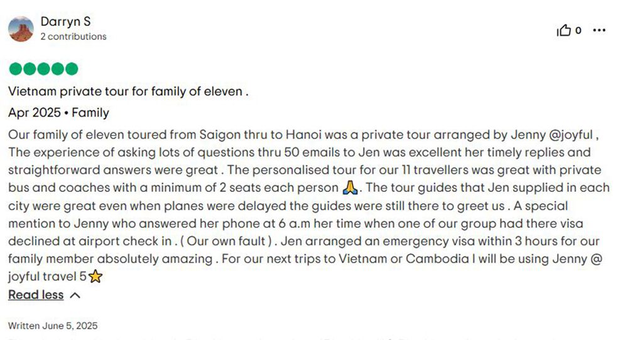Click the praying hands emoji in review
Image resolution: width=628 pixels, height=340 pixels.
[350, 187]
